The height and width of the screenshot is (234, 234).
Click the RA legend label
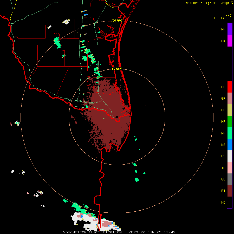pyautogui.click(x=223, y=133)
